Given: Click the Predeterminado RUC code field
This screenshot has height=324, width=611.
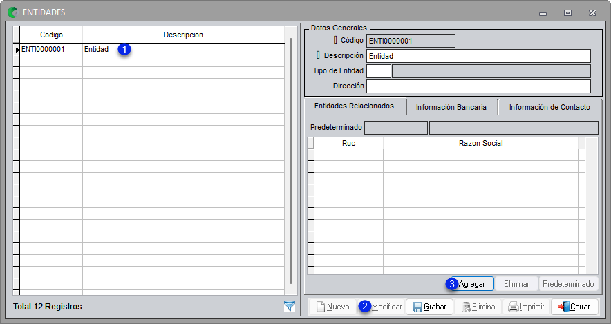Looking at the screenshot, I should tap(396, 128).
